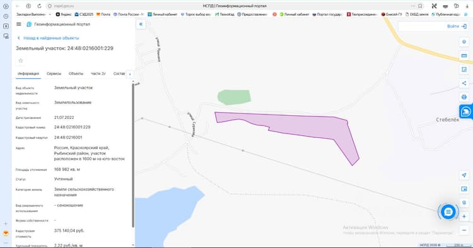Locate my position on the map
This screenshot has height=248, width=473.
(464, 175)
